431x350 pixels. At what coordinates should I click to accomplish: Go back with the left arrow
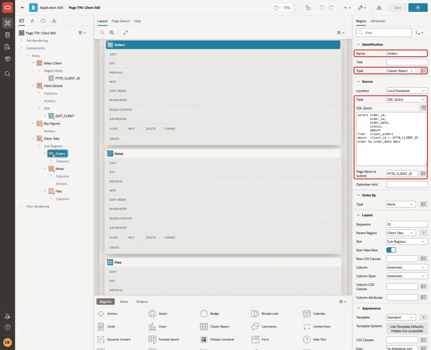23,8
